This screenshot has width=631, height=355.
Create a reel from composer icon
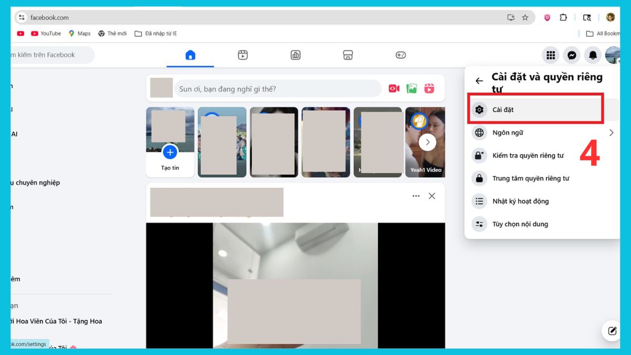(x=430, y=89)
